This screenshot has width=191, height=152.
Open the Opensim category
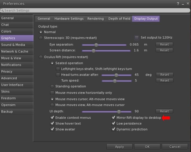tap(17, 105)
